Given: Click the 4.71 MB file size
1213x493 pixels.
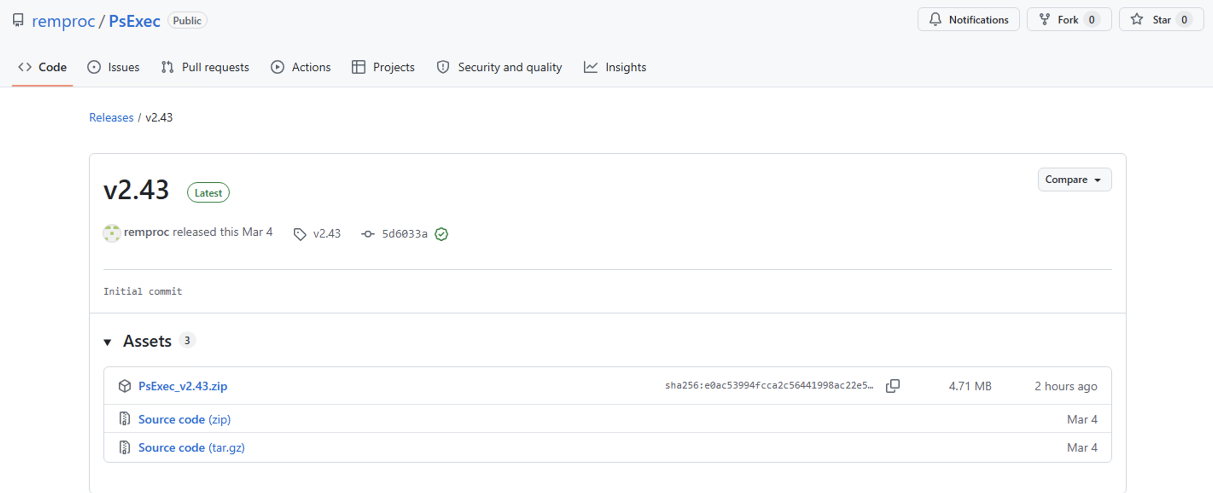Looking at the screenshot, I should pyautogui.click(x=970, y=386).
